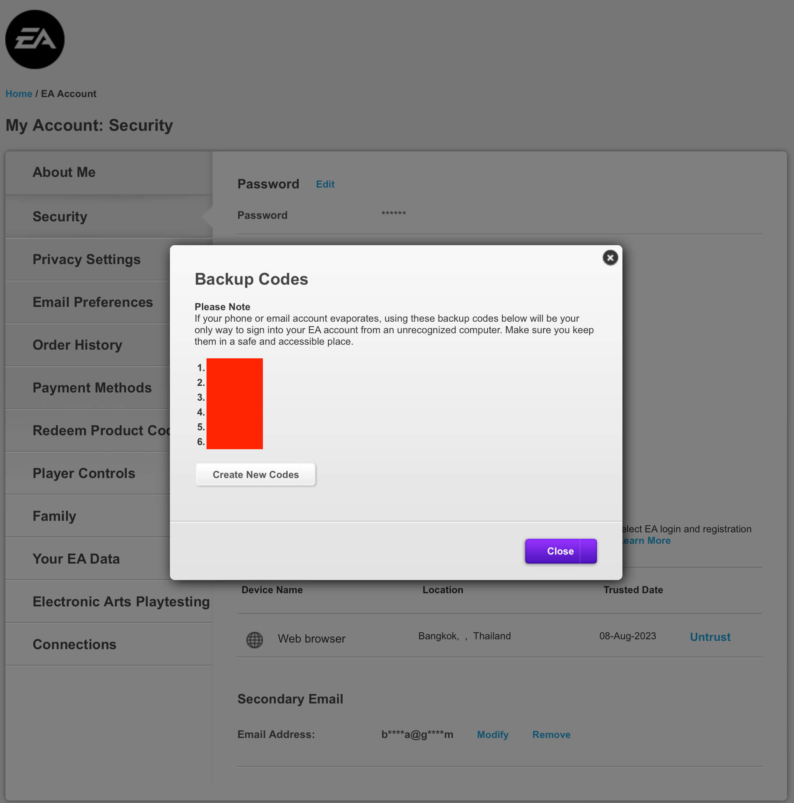The image size is (794, 803).
Task: Untrust the Web browser device
Action: [710, 637]
